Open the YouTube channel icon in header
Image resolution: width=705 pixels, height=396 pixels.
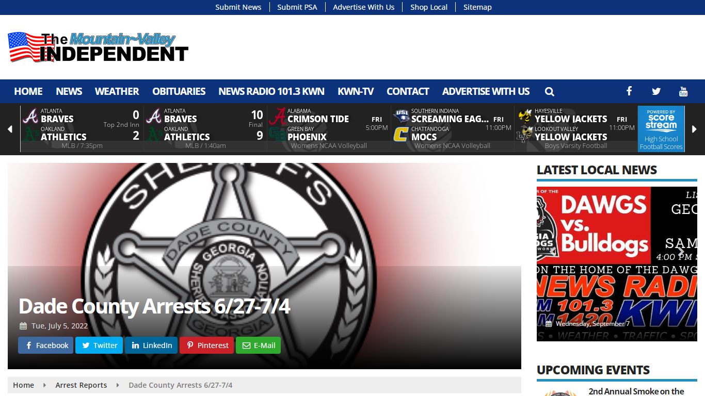pyautogui.click(x=683, y=91)
